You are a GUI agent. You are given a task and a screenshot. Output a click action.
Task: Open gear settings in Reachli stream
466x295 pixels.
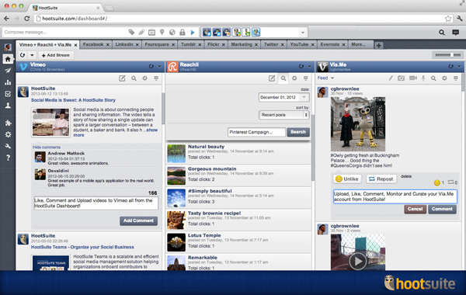(294, 78)
